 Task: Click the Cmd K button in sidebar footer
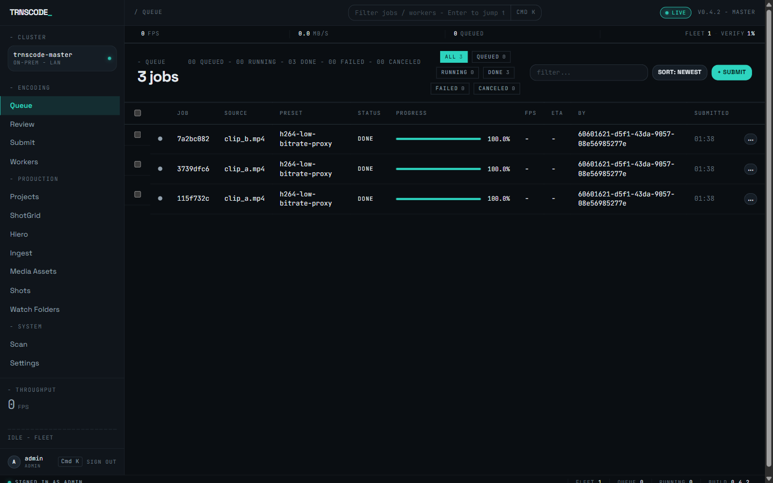tap(70, 462)
